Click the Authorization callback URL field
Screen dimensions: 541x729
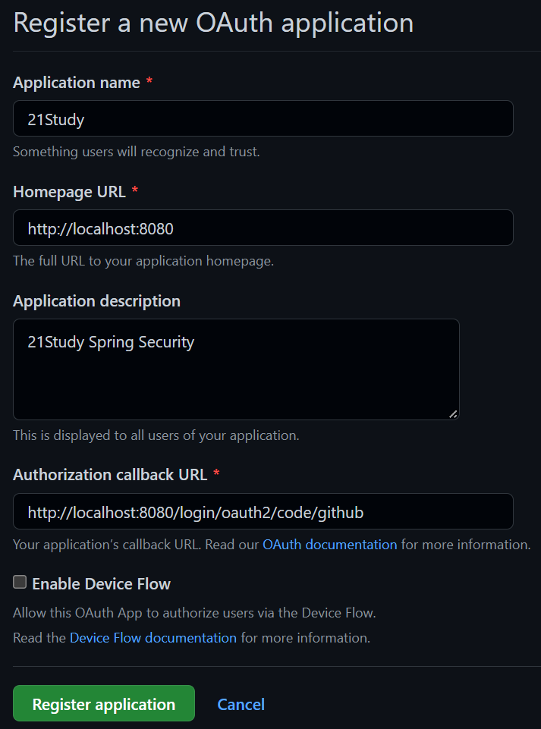pyautogui.click(x=262, y=511)
